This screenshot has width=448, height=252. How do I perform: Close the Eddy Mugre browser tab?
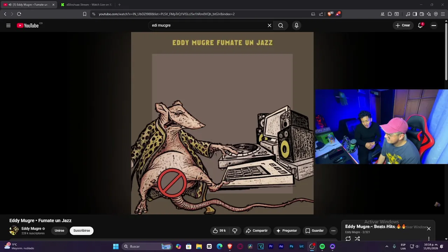click(x=53, y=5)
